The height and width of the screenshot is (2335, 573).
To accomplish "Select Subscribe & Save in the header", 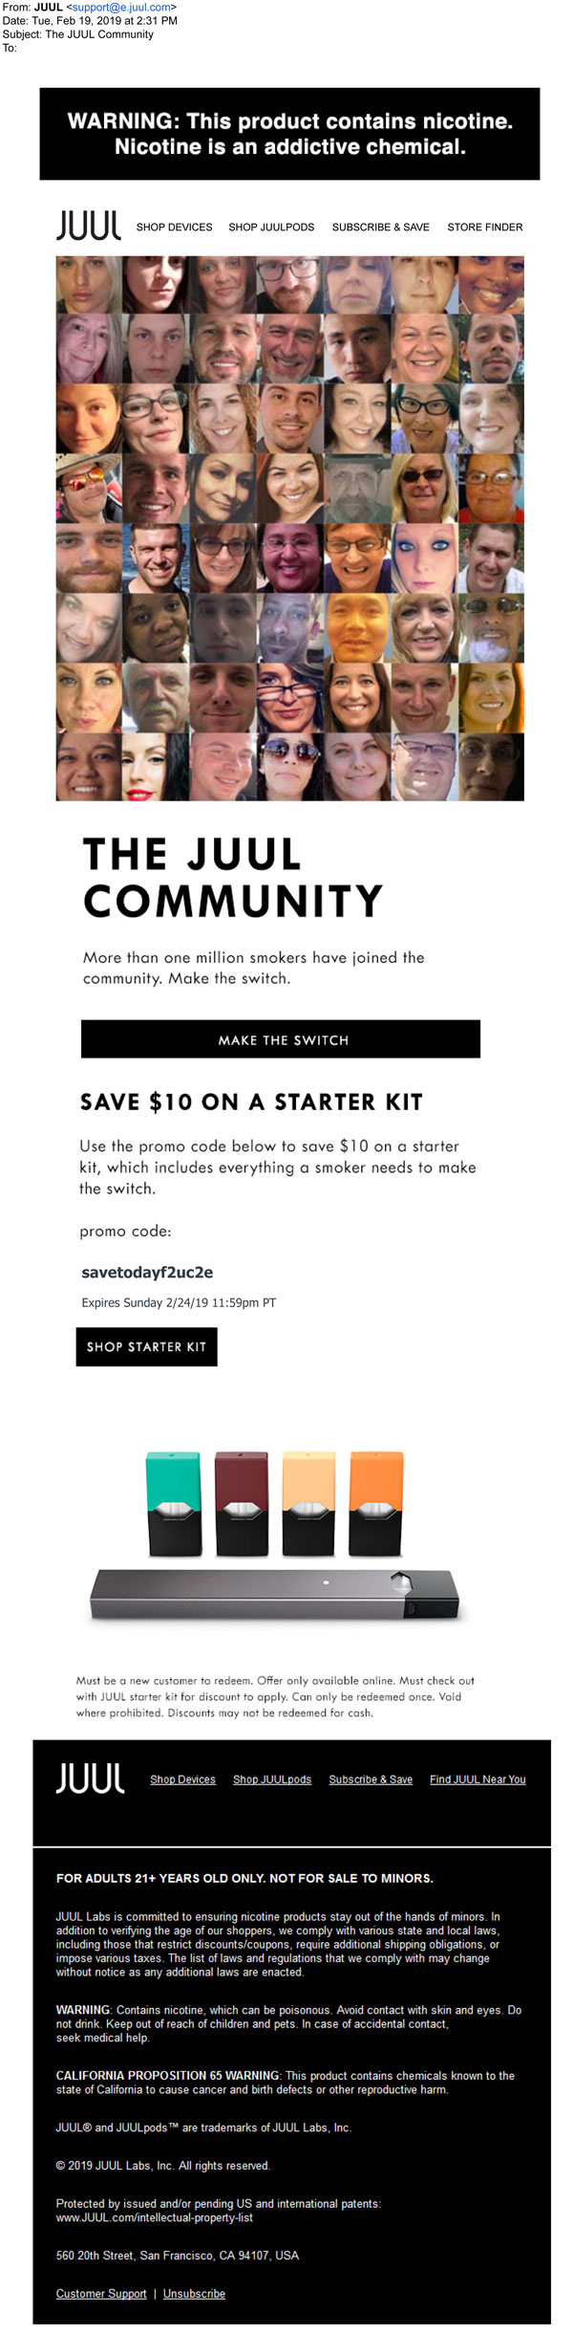I will [380, 228].
